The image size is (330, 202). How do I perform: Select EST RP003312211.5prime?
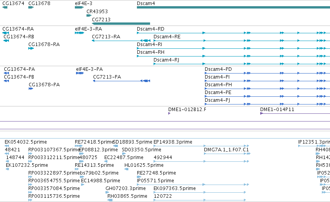point(30,161)
